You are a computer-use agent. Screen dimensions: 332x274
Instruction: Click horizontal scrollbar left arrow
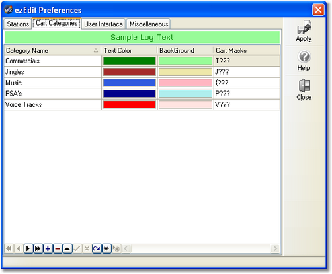[126, 249]
